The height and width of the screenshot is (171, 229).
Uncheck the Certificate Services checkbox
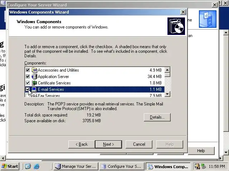coord(28,83)
